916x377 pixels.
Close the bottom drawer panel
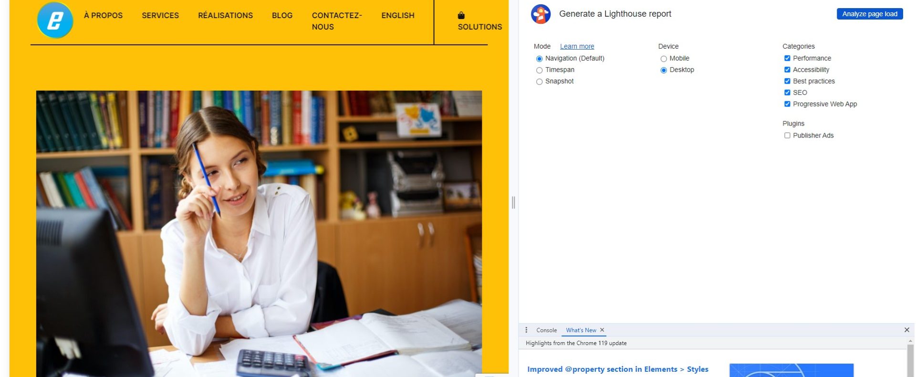[x=906, y=330]
